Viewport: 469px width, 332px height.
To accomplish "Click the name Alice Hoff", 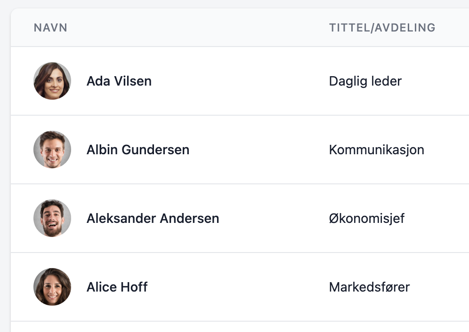I will point(117,287).
